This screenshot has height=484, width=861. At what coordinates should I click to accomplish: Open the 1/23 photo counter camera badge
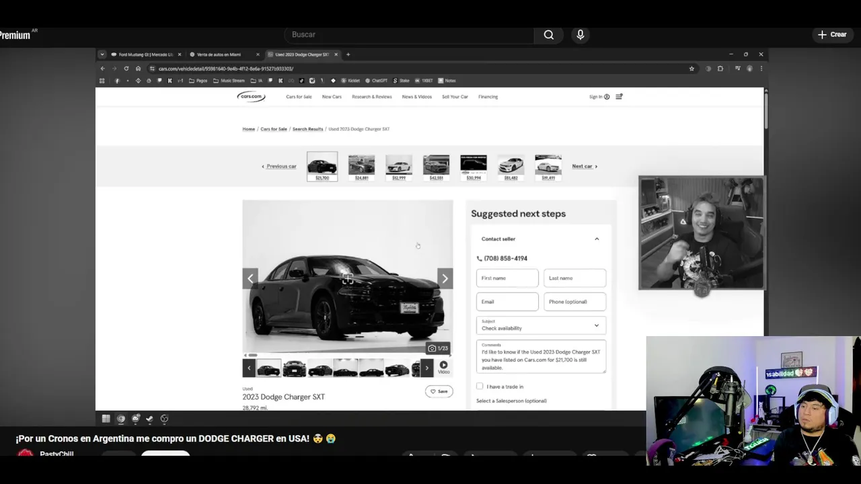(x=438, y=348)
